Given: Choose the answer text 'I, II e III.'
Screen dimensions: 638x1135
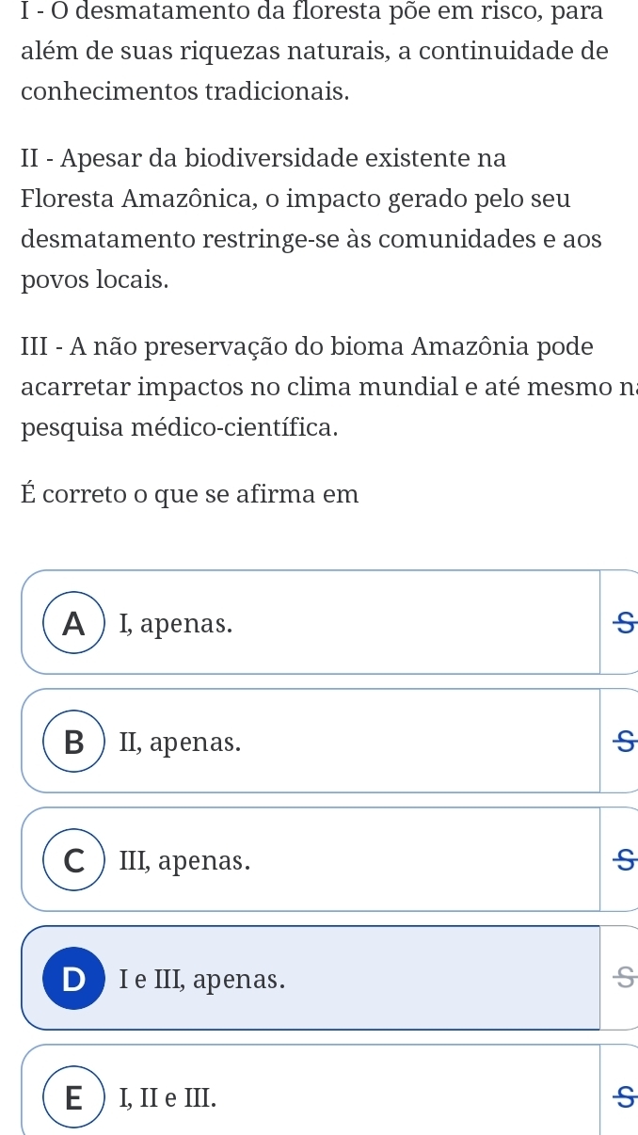Looking at the screenshot, I should [167, 1098].
